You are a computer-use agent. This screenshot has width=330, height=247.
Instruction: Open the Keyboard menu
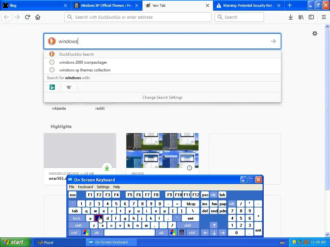click(85, 187)
